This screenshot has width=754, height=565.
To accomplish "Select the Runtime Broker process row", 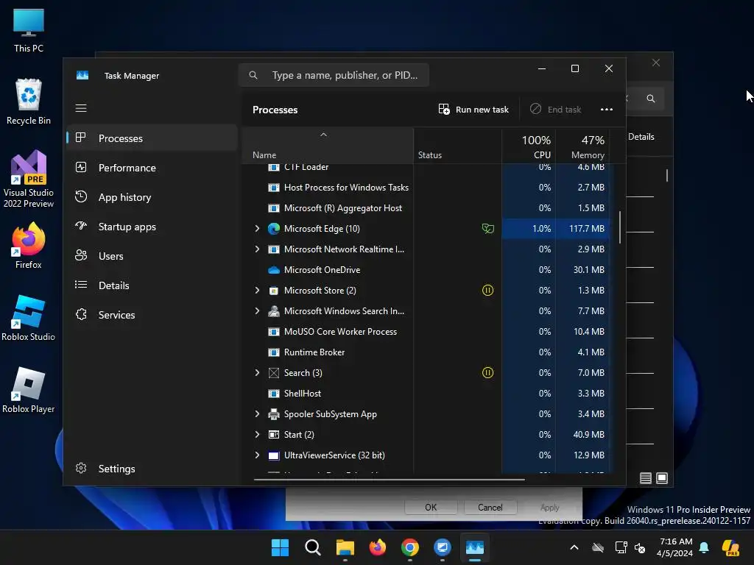I will (426, 352).
